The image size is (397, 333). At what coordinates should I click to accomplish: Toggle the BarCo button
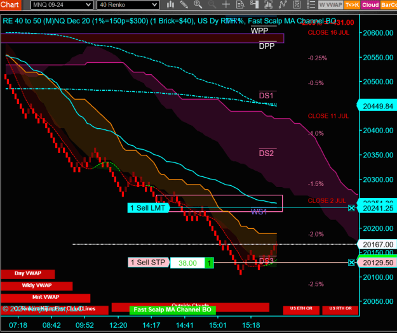[389, 5]
